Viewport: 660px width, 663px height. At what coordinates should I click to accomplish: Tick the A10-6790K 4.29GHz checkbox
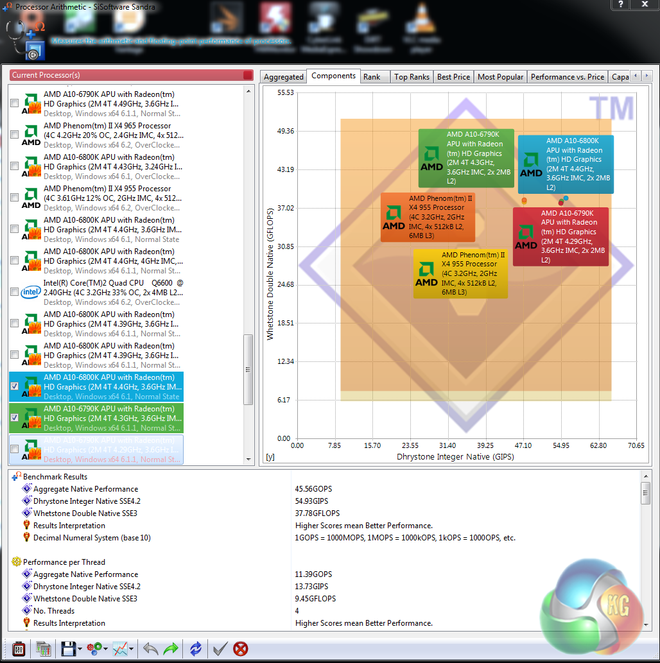tap(14, 449)
